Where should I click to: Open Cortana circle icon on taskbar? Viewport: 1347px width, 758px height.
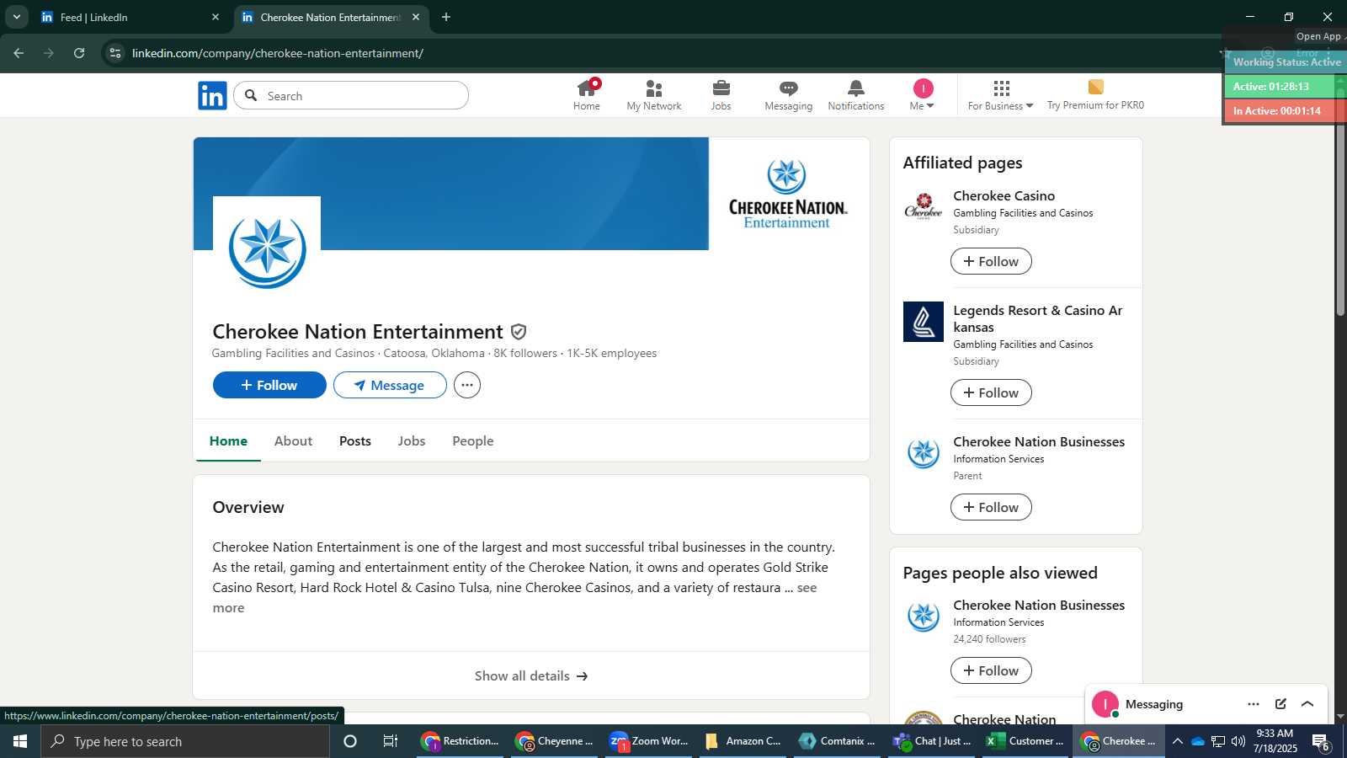[350, 741]
